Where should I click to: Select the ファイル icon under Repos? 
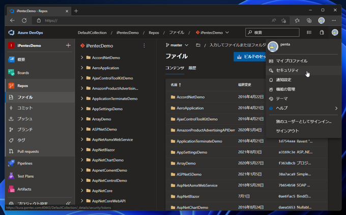pyautogui.click(x=11, y=97)
